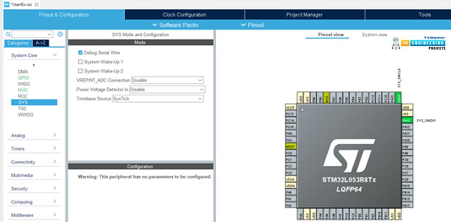451x222 pixels.
Task: Switch to Clock Configuration tab
Action: 184,15
